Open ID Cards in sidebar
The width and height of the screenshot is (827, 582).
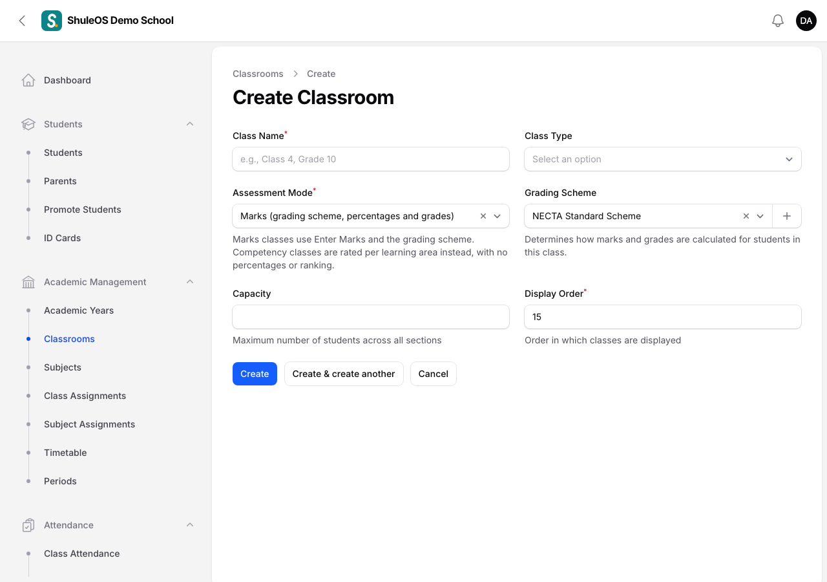coord(63,238)
